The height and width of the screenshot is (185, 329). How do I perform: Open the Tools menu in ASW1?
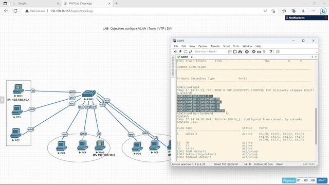pos(236,46)
